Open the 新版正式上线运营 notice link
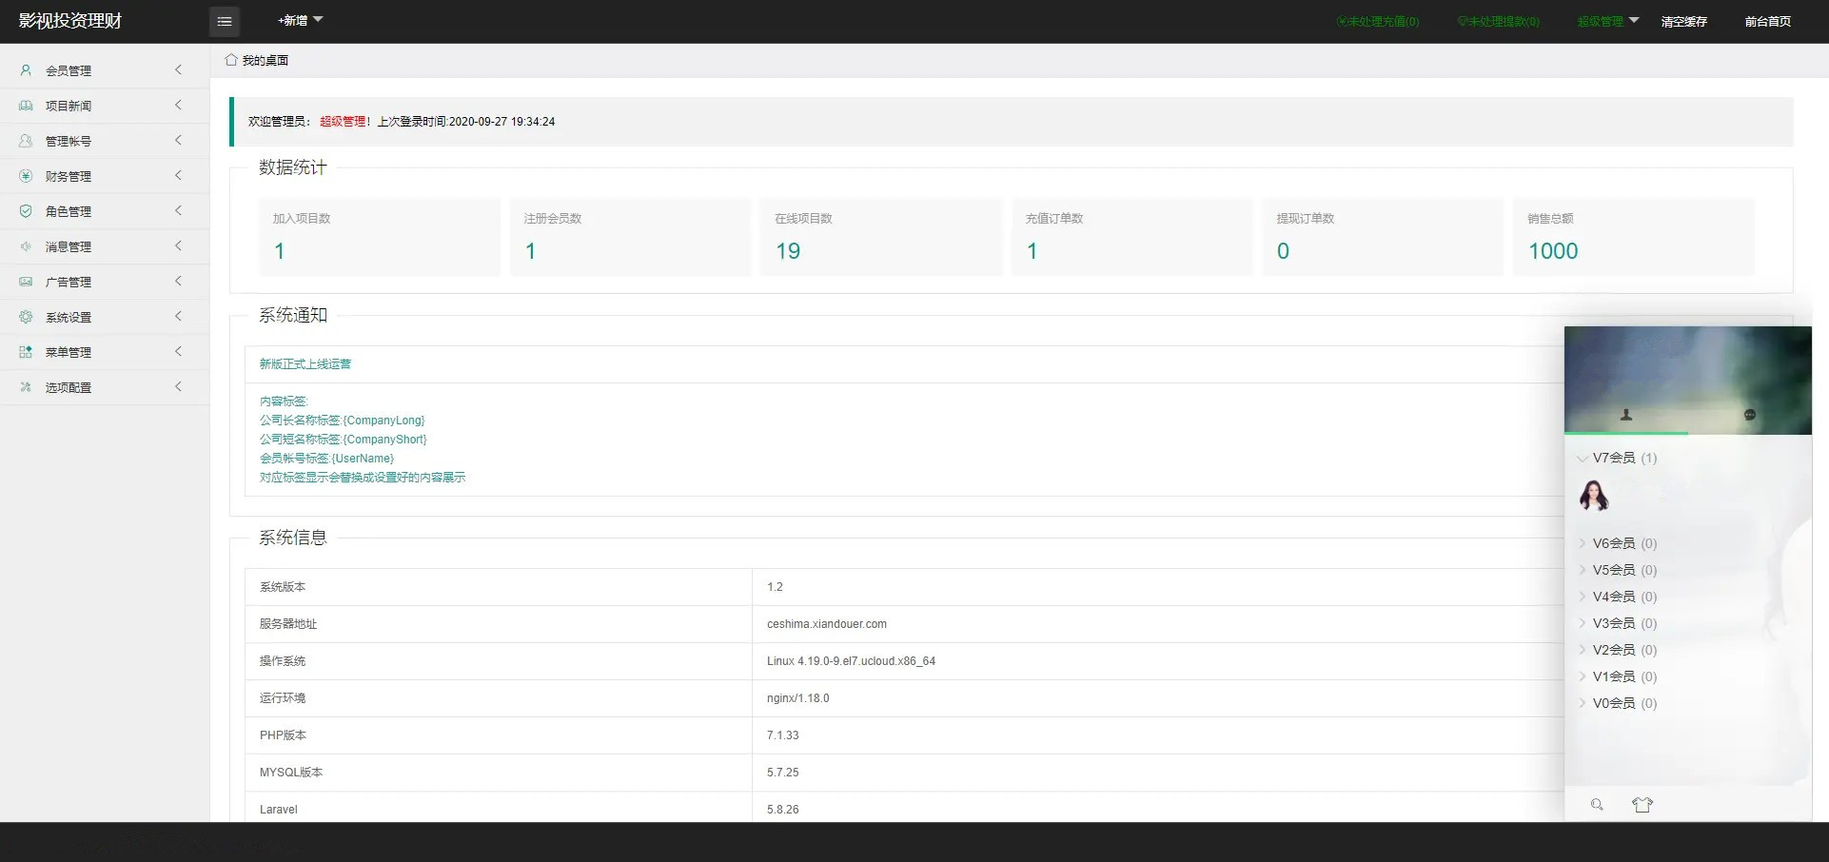The width and height of the screenshot is (1829, 862). coord(305,363)
